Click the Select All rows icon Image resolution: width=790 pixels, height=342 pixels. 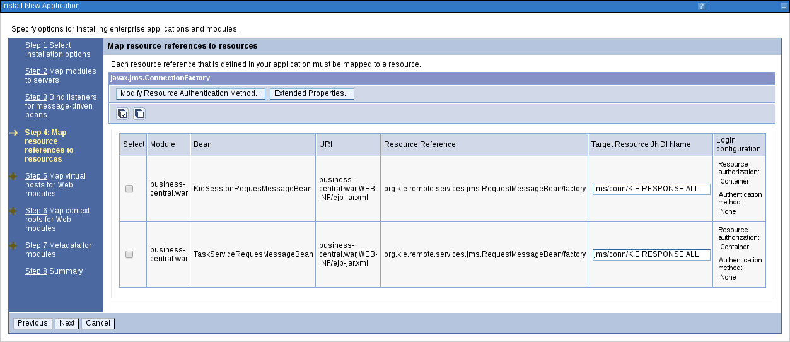(x=123, y=114)
